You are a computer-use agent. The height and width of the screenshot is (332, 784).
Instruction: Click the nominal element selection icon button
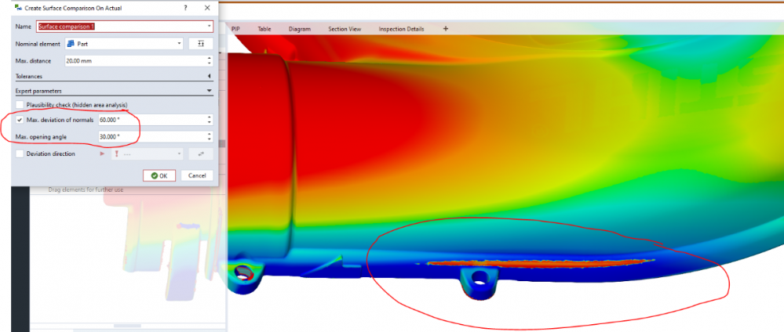(201, 43)
